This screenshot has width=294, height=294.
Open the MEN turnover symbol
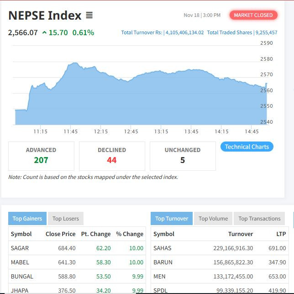(159, 277)
